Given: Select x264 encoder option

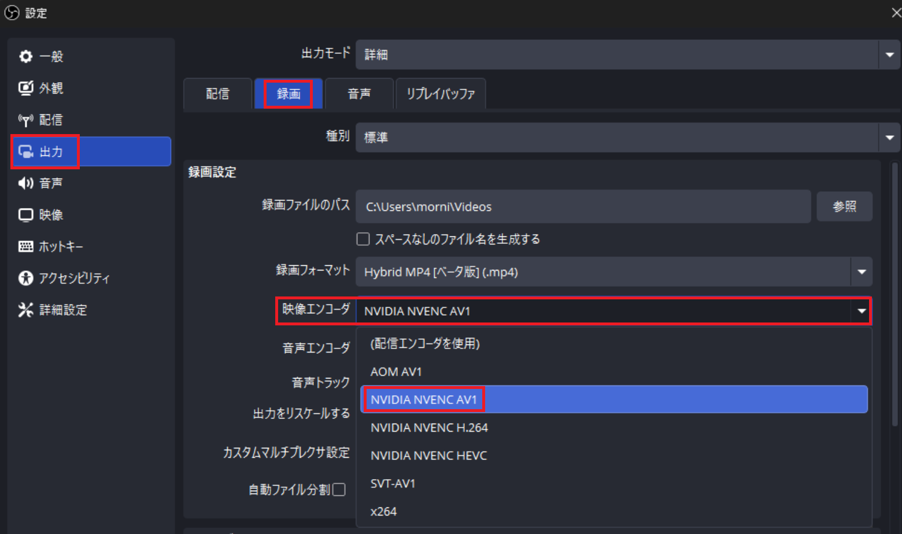Looking at the screenshot, I should tap(384, 511).
